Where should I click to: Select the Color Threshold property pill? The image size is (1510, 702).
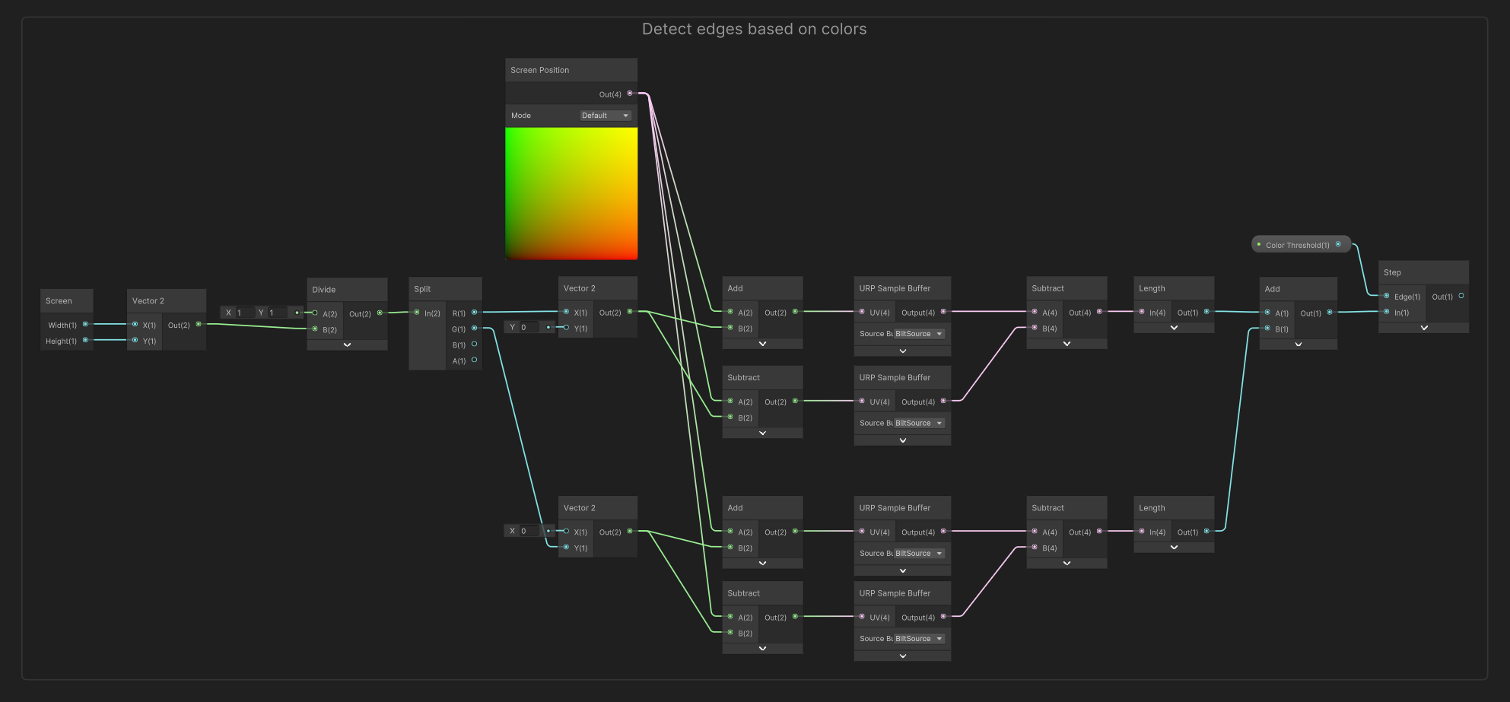[x=1297, y=244]
